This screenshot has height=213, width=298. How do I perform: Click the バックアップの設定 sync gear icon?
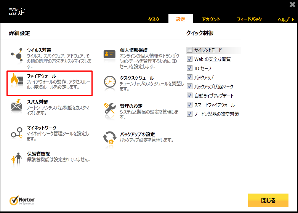pyautogui.click(x=110, y=138)
